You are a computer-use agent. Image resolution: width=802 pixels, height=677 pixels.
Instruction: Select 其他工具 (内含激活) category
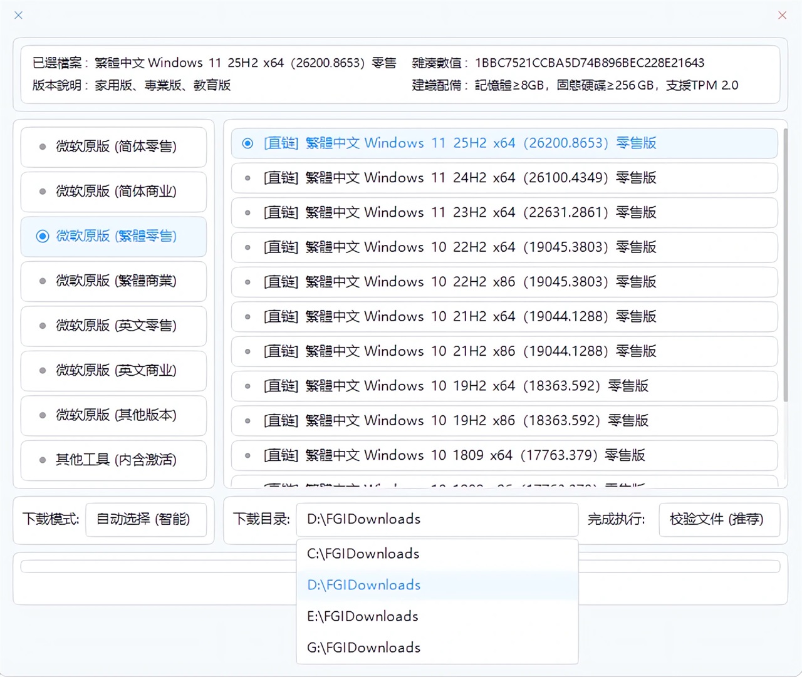click(113, 460)
